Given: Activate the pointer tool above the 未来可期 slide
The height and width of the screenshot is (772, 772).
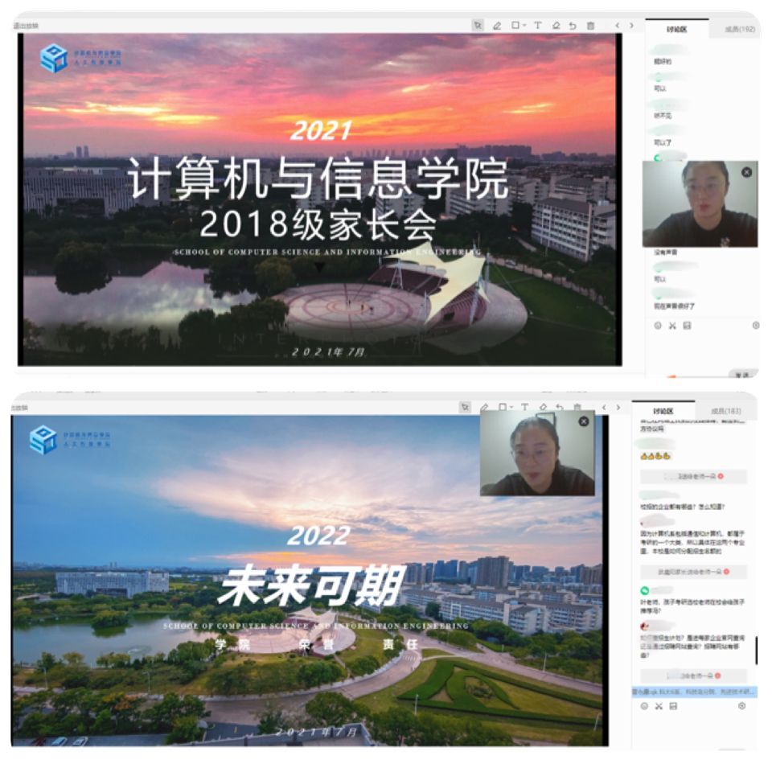Looking at the screenshot, I should [466, 408].
